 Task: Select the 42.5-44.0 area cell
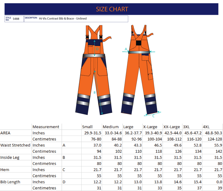pos(173,133)
